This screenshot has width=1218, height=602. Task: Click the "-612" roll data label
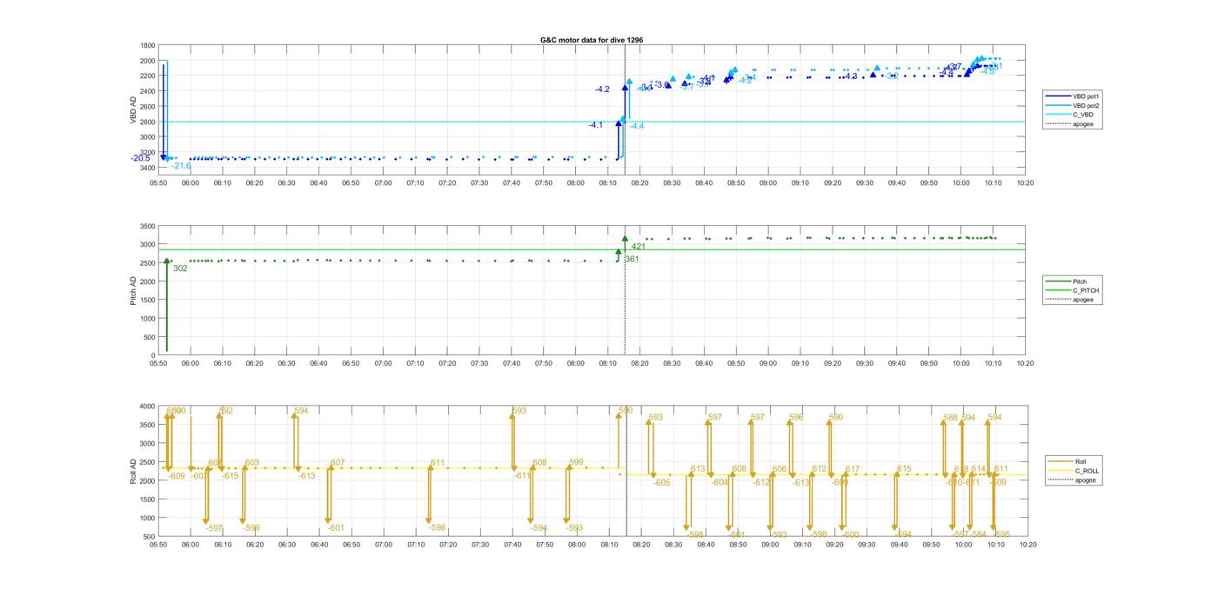point(761,483)
